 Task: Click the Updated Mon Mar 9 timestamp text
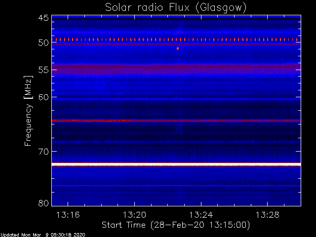click(43, 235)
